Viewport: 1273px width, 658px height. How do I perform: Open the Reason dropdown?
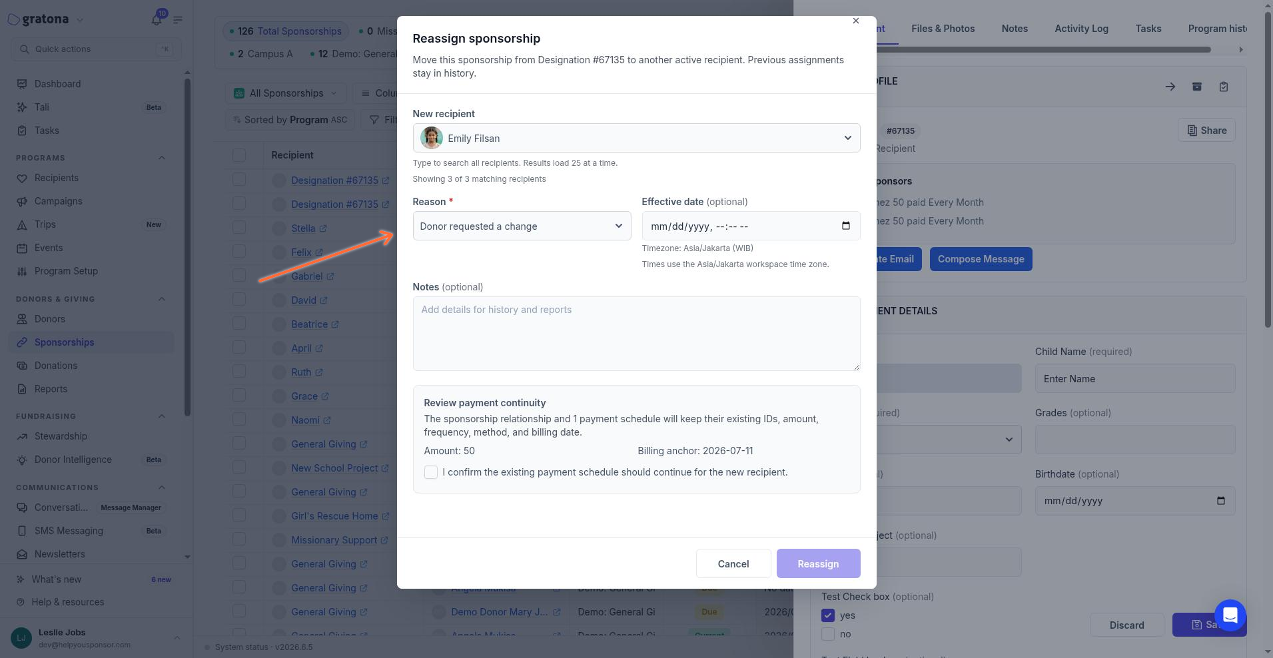(x=522, y=226)
